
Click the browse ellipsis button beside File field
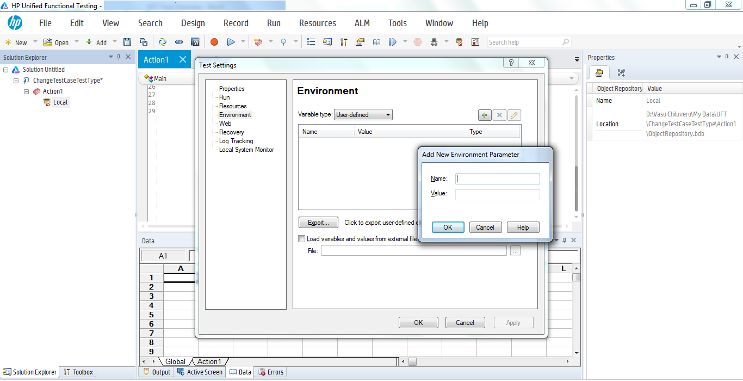515,250
